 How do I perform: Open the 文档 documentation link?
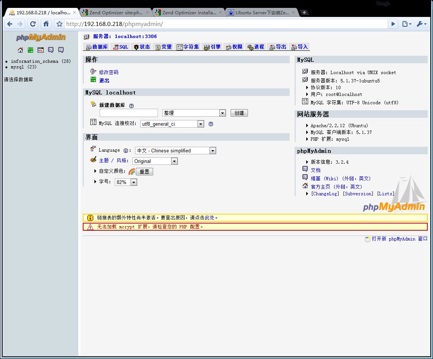pos(316,170)
